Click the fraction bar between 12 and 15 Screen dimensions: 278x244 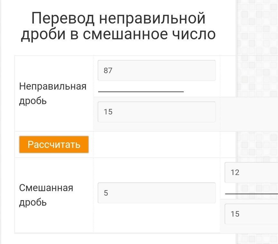[x=251, y=194]
